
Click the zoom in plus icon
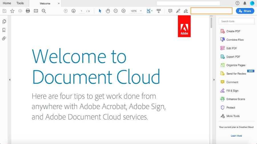[123, 11]
